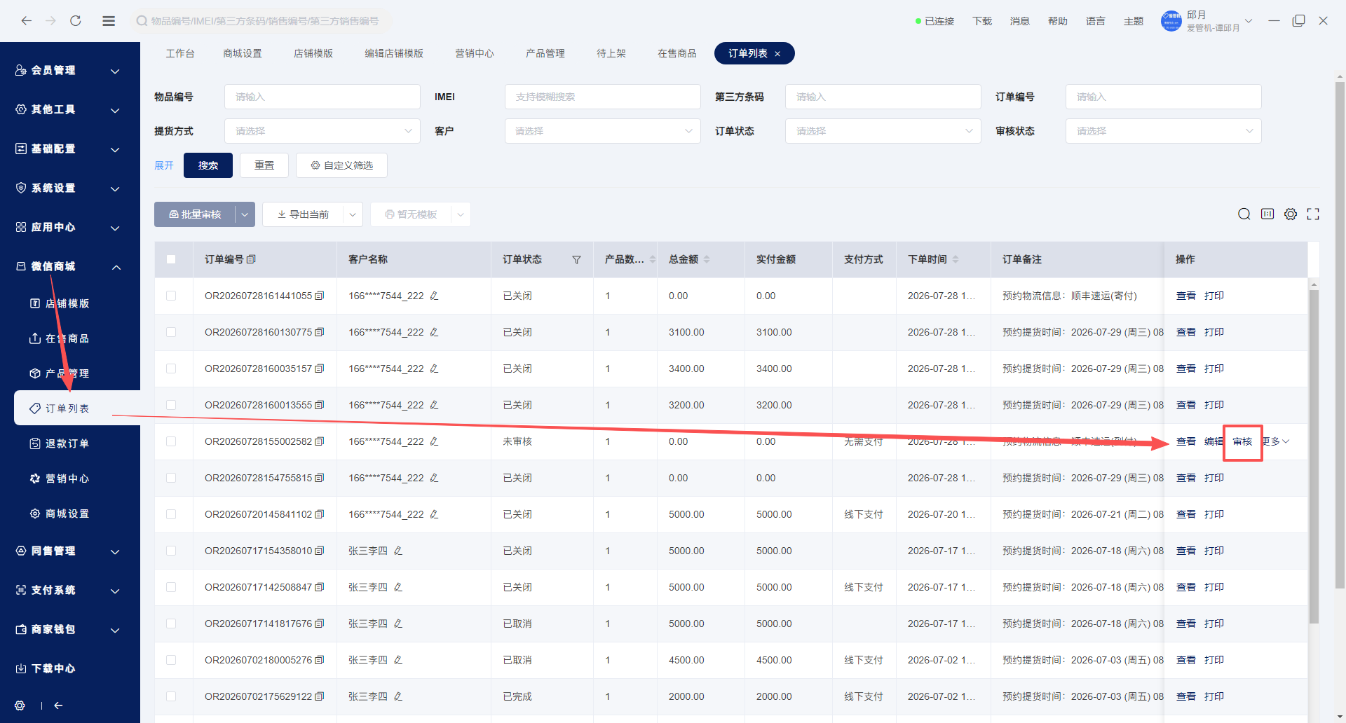Go back with the back arrow
1346x723 pixels.
pyautogui.click(x=27, y=21)
